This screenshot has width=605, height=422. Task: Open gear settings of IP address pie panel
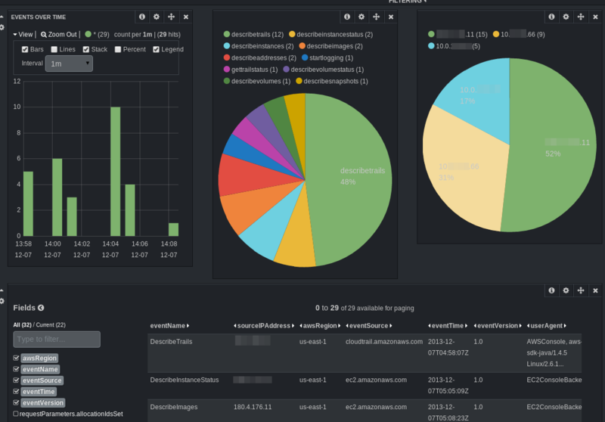pyautogui.click(x=566, y=17)
